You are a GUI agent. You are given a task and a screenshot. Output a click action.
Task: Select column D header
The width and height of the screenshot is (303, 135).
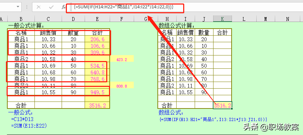[73, 19]
